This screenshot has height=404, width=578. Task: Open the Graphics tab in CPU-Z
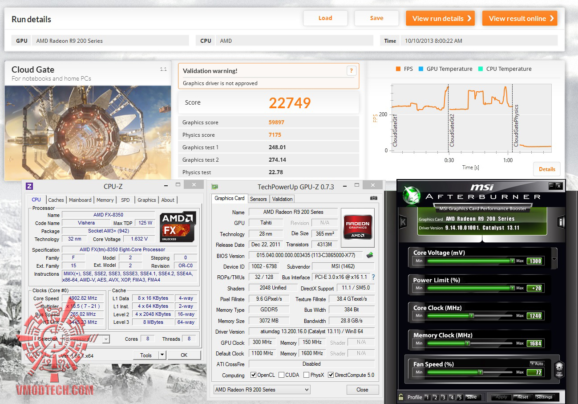click(147, 200)
